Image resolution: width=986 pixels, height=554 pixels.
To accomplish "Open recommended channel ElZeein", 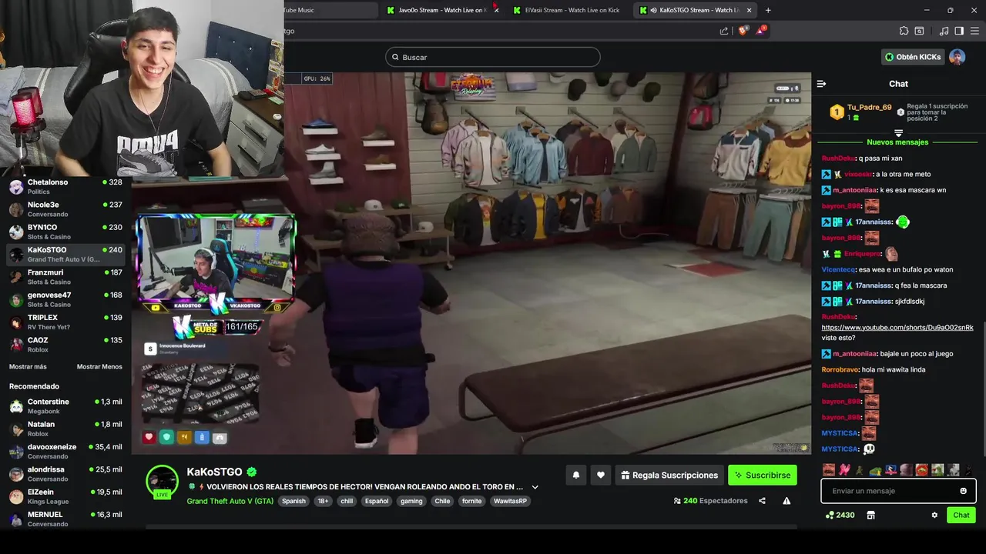I will (x=65, y=496).
